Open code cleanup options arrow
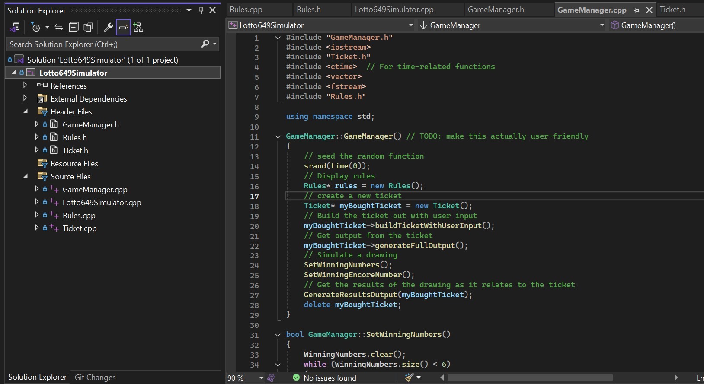The height and width of the screenshot is (384, 704). [x=419, y=378]
